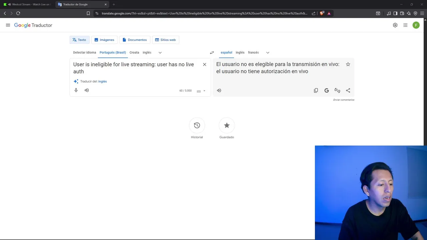Open the media playlist music icon
The width and height of the screenshot is (427, 240).
pyautogui.click(x=389, y=13)
